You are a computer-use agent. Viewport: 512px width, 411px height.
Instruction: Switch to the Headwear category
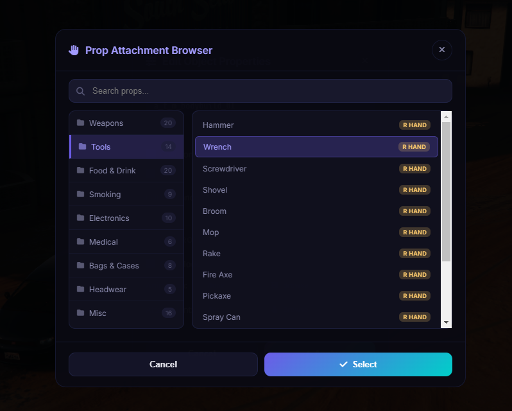click(126, 290)
